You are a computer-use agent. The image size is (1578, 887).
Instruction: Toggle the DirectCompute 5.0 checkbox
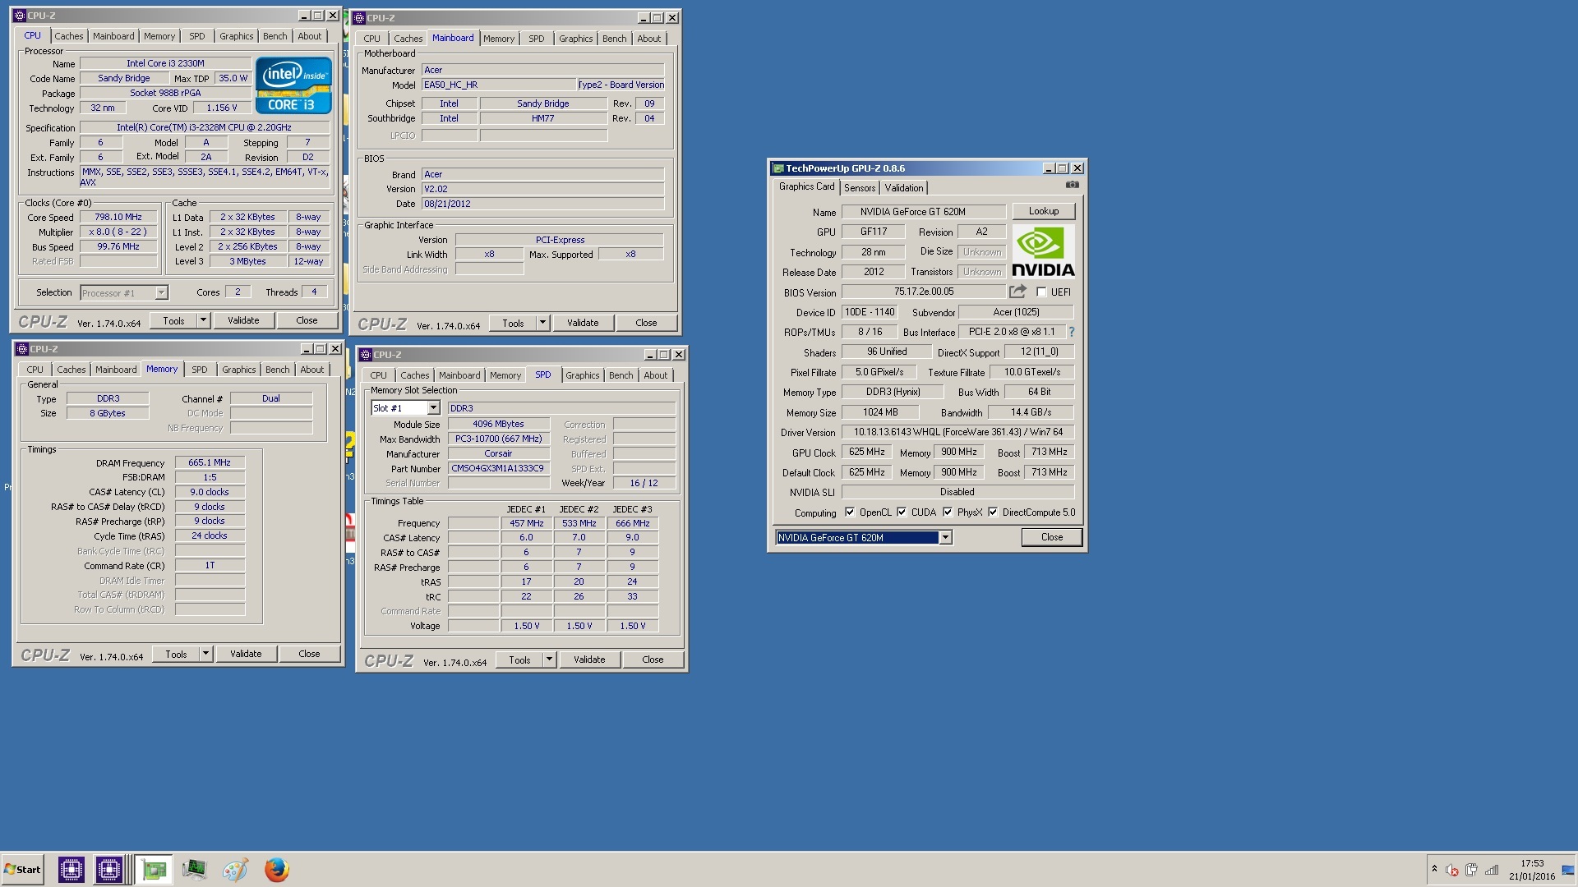(x=993, y=512)
